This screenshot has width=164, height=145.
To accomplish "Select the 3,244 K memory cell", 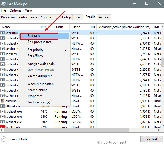I will (x=145, y=33).
